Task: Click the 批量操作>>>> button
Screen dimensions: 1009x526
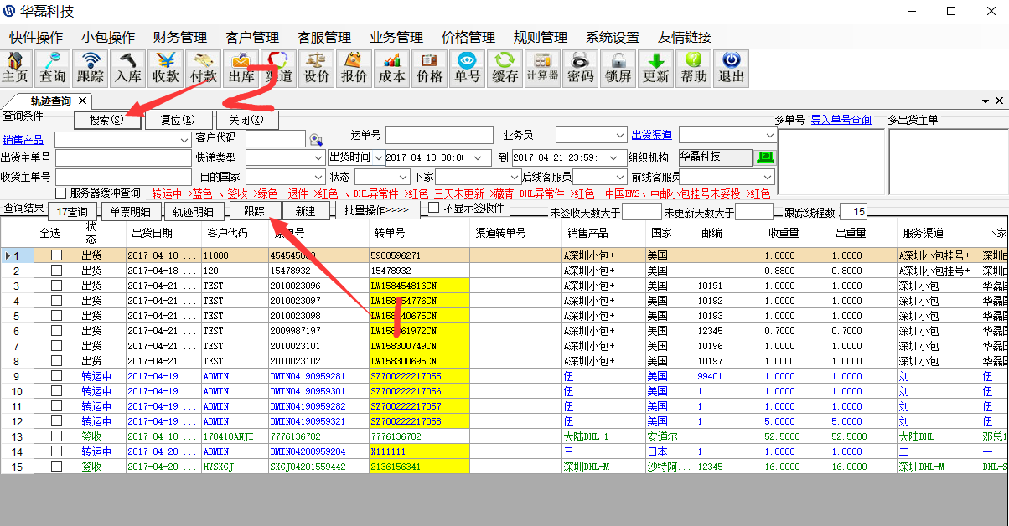Action: point(377,211)
